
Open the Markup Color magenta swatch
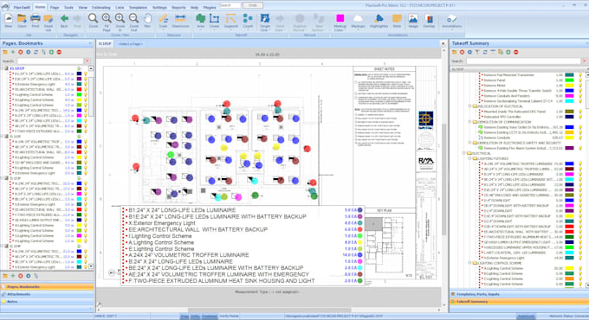click(340, 18)
